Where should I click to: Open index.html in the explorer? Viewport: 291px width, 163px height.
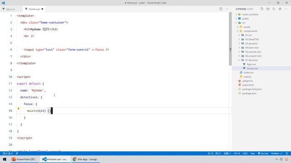click(248, 85)
